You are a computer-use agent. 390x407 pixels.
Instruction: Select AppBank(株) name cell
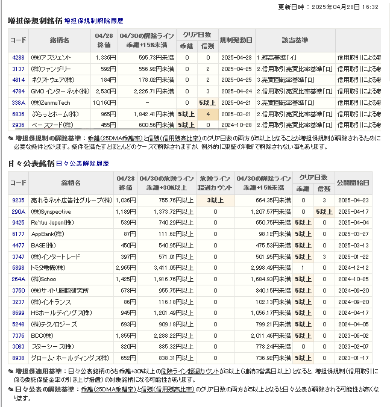point(71,234)
